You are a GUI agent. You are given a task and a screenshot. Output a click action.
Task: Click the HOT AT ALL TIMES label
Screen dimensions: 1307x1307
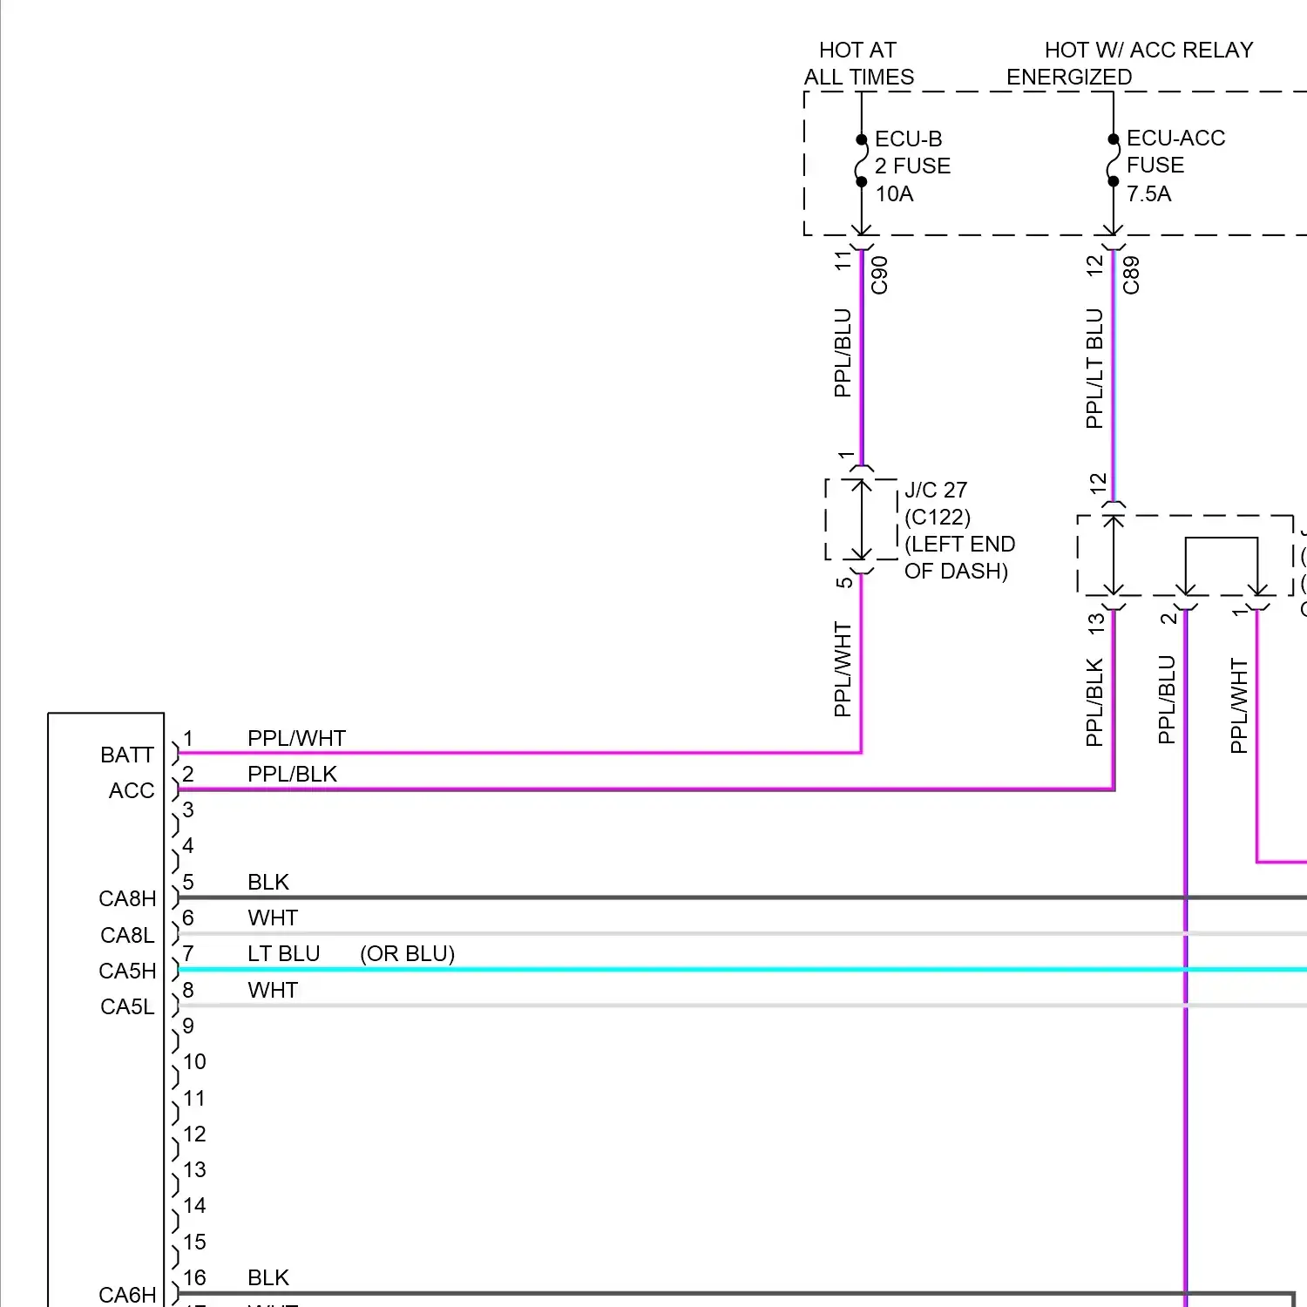click(x=859, y=64)
